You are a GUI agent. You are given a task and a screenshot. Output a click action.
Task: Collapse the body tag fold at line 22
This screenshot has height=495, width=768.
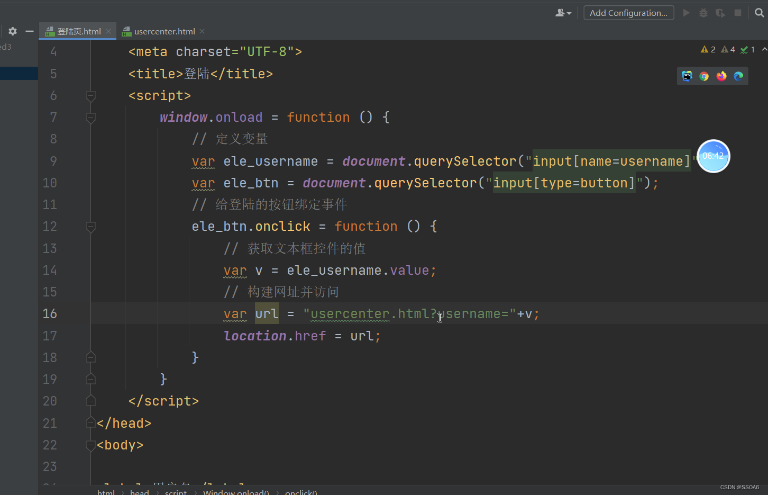(91, 445)
